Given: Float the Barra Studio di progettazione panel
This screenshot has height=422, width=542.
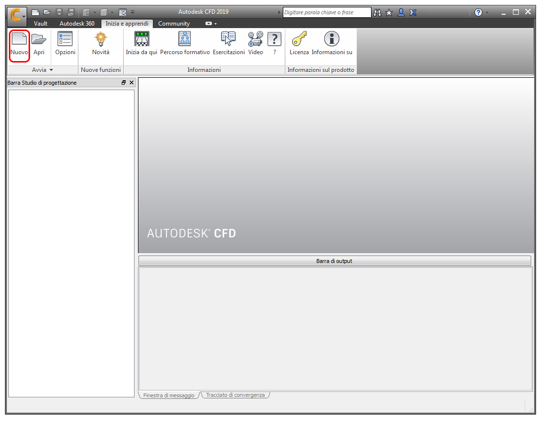Looking at the screenshot, I should tap(123, 83).
